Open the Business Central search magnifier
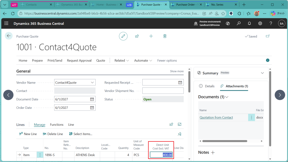The height and width of the screenshot is (162, 288). coord(238,24)
